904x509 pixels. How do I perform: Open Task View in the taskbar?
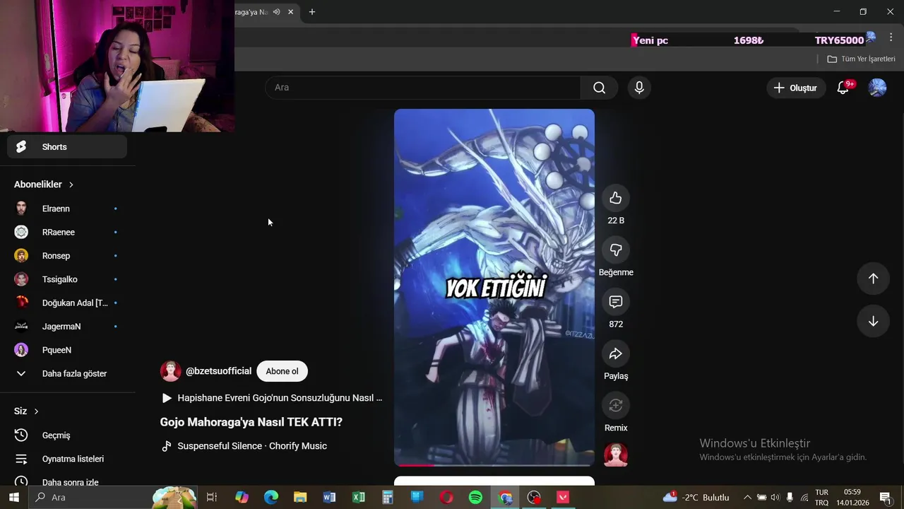(x=212, y=498)
